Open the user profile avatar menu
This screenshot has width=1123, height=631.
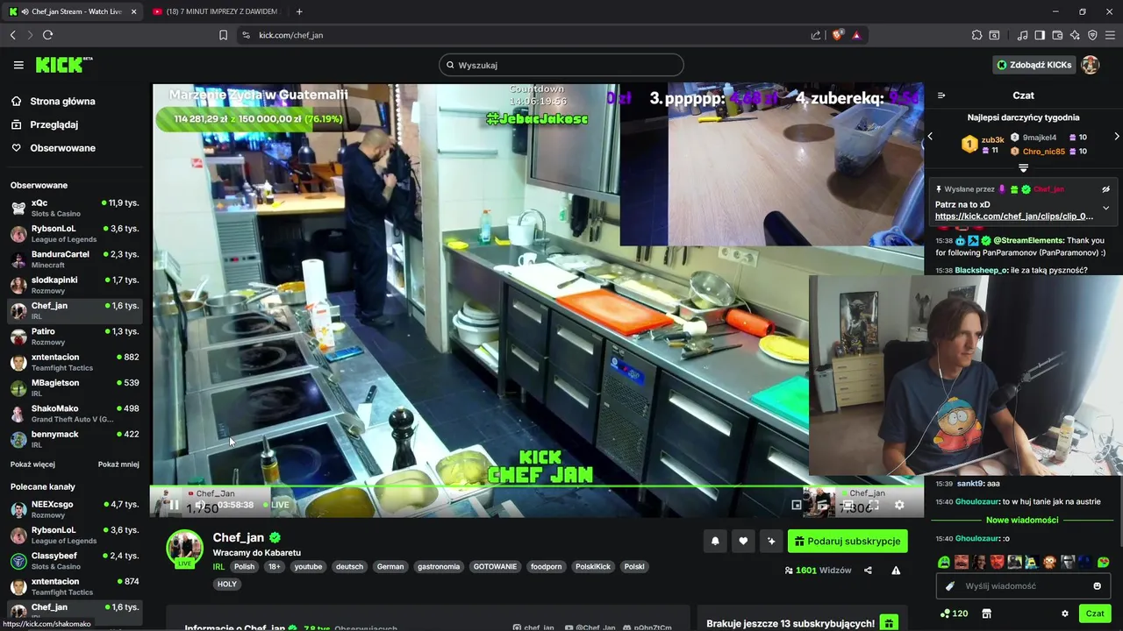[x=1091, y=65]
